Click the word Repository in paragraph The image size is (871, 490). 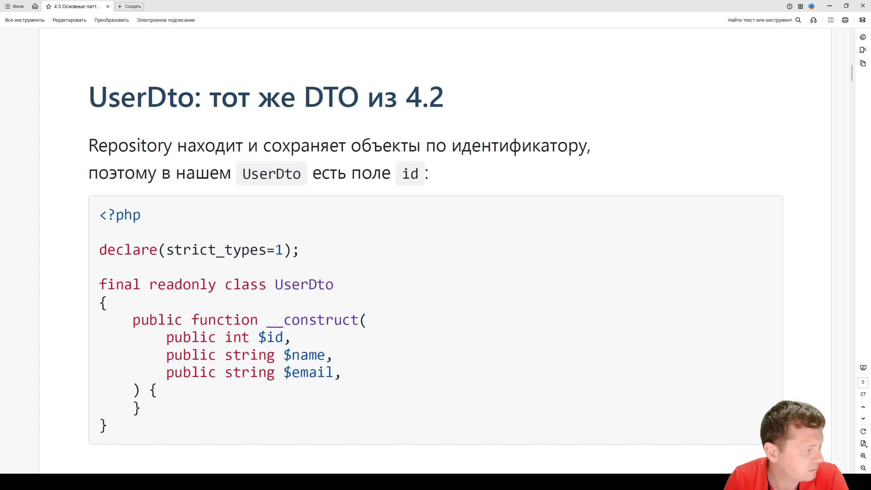(130, 146)
